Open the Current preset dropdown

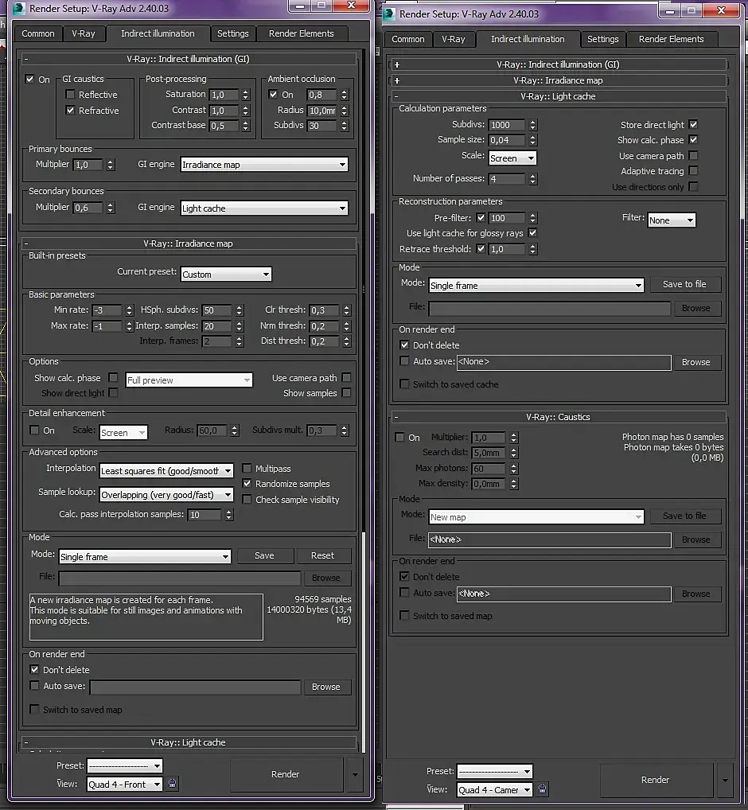(226, 275)
